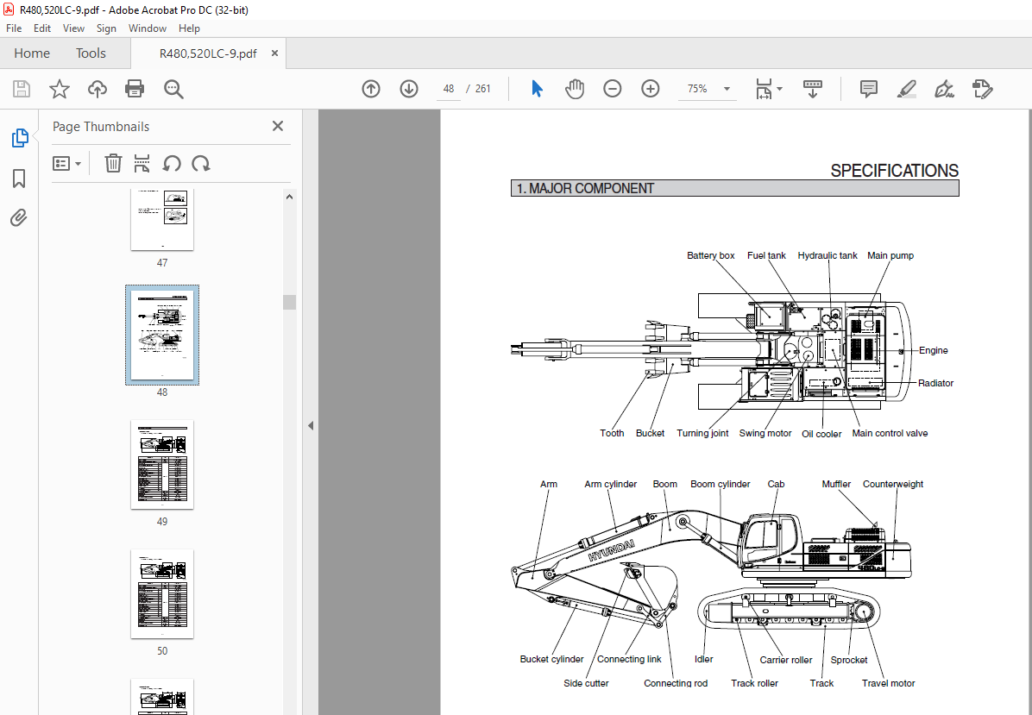The height and width of the screenshot is (715, 1032).
Task: Click the thumbnail panel scroll-up arrow
Action: point(290,197)
